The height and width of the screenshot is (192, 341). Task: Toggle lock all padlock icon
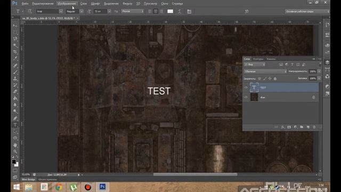point(275,78)
